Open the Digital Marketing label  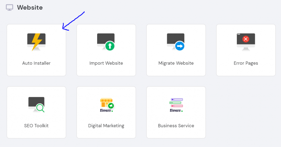click(x=106, y=126)
